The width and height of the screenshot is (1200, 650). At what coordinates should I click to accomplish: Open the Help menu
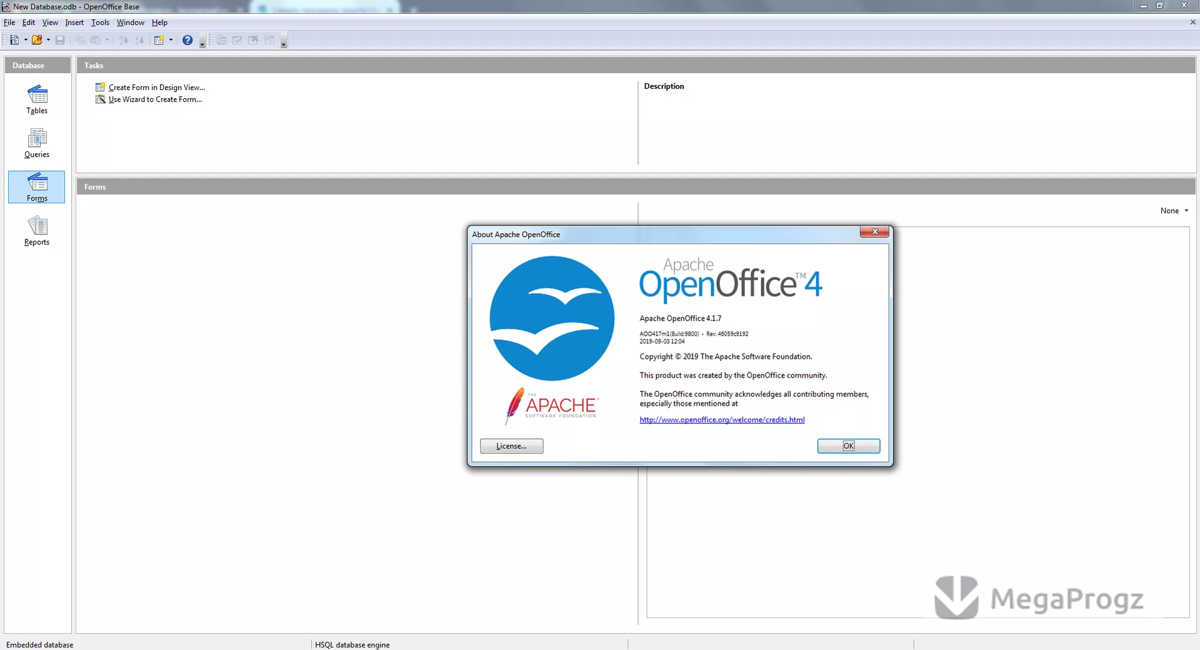159,22
